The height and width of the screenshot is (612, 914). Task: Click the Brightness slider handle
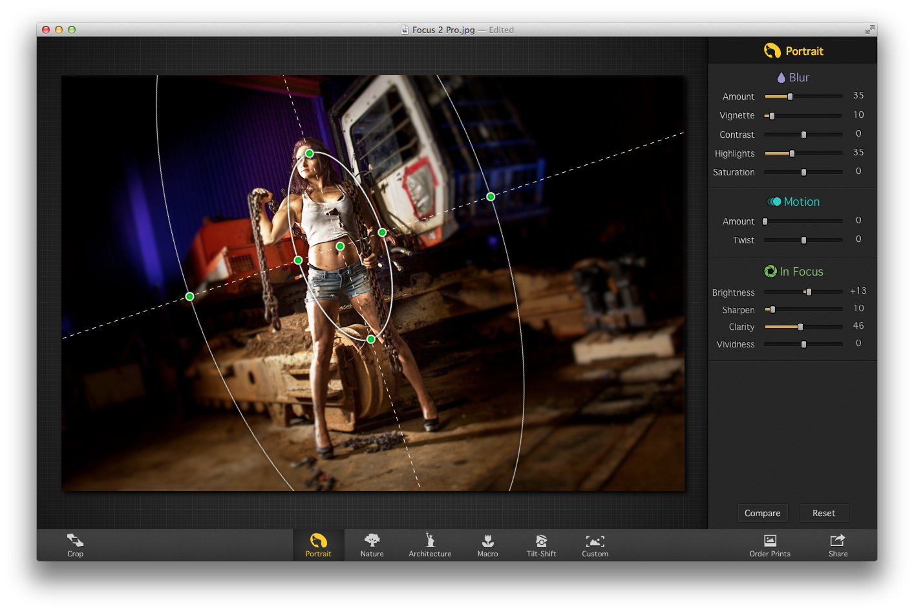coord(809,292)
